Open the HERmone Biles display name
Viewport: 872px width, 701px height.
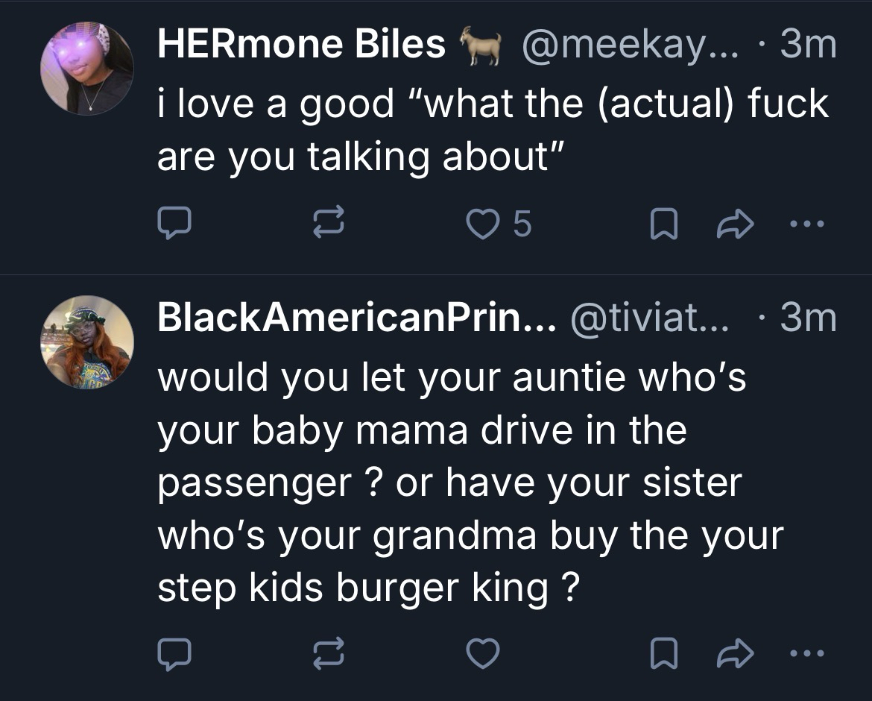pos(300,45)
